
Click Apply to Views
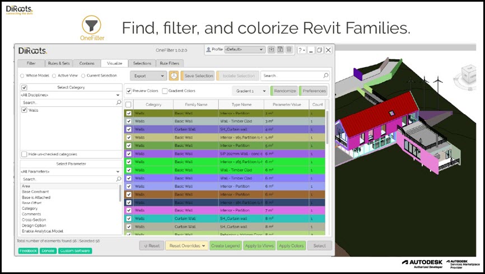(x=259, y=245)
